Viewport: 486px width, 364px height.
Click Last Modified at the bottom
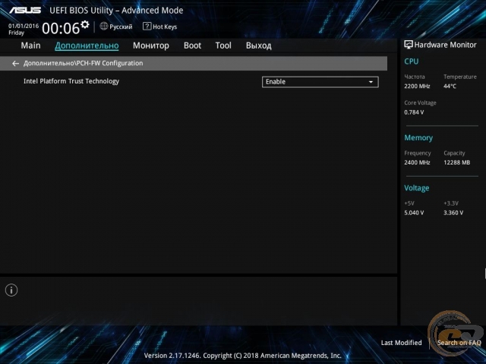tap(402, 343)
